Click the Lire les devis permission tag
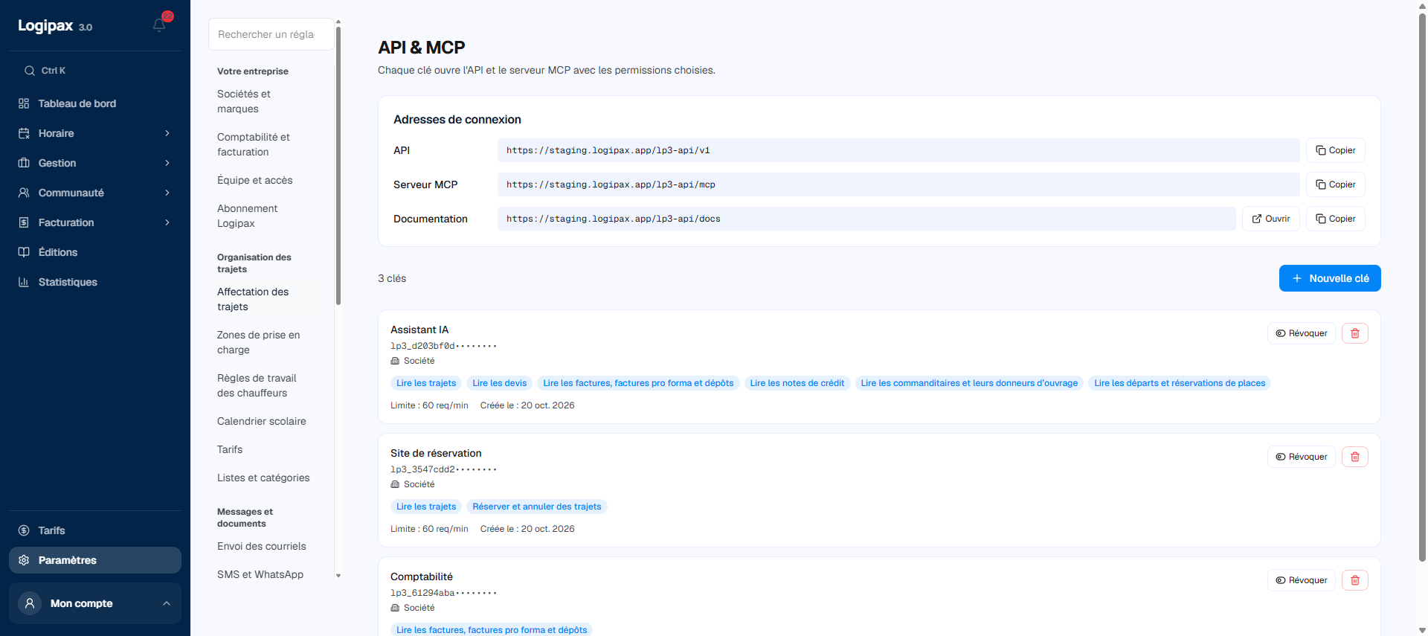The height and width of the screenshot is (636, 1428). tap(500, 383)
